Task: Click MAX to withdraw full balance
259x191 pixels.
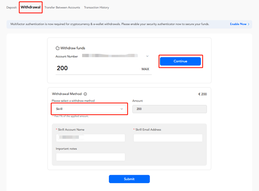Action: [145, 69]
